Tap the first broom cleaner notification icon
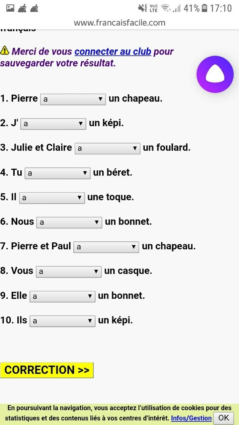Viewport: 239px width, 425px height. tap(22, 8)
